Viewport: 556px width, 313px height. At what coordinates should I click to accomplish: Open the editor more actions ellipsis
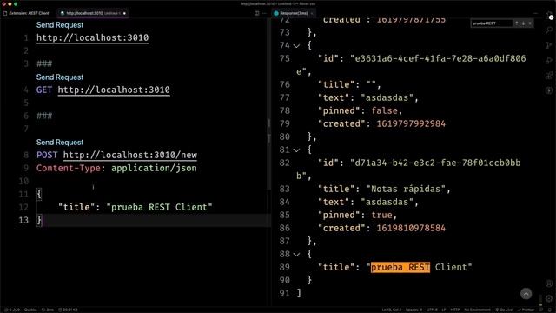coord(264,13)
